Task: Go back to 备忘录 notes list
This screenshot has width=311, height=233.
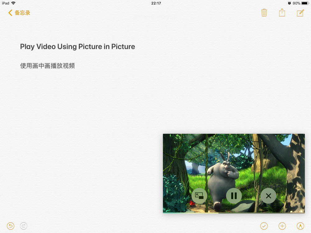Action: coord(19,13)
